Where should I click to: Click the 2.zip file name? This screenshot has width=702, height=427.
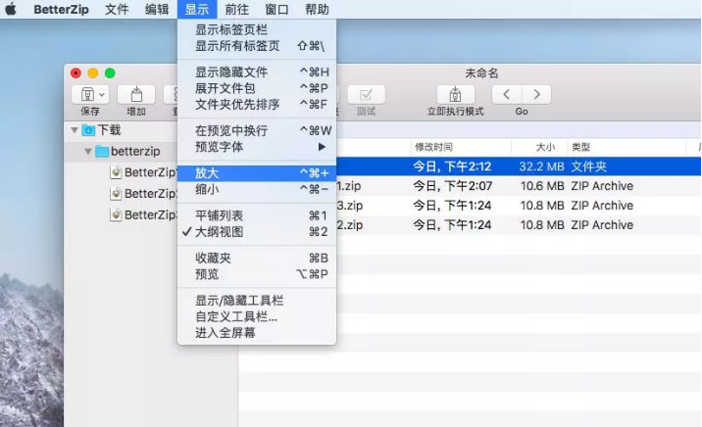tap(350, 225)
